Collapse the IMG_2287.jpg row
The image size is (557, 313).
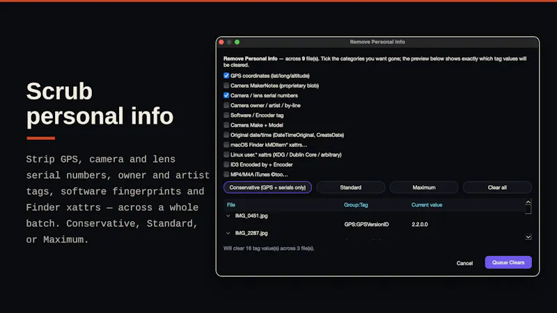tap(228, 233)
